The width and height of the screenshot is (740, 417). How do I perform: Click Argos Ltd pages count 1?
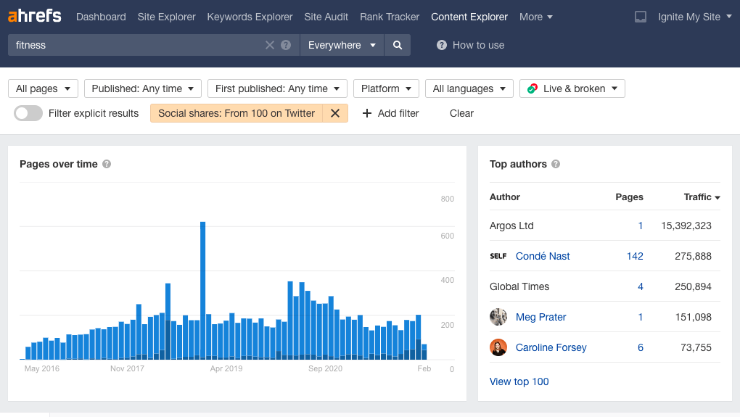pyautogui.click(x=641, y=226)
